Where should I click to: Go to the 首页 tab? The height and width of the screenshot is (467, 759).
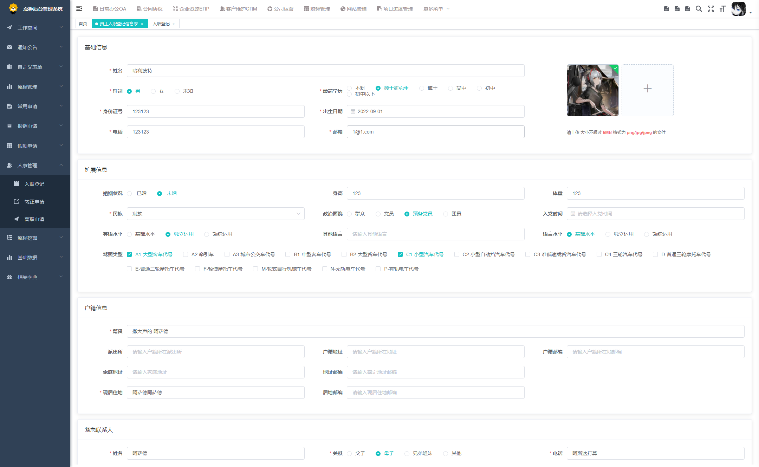[83, 24]
